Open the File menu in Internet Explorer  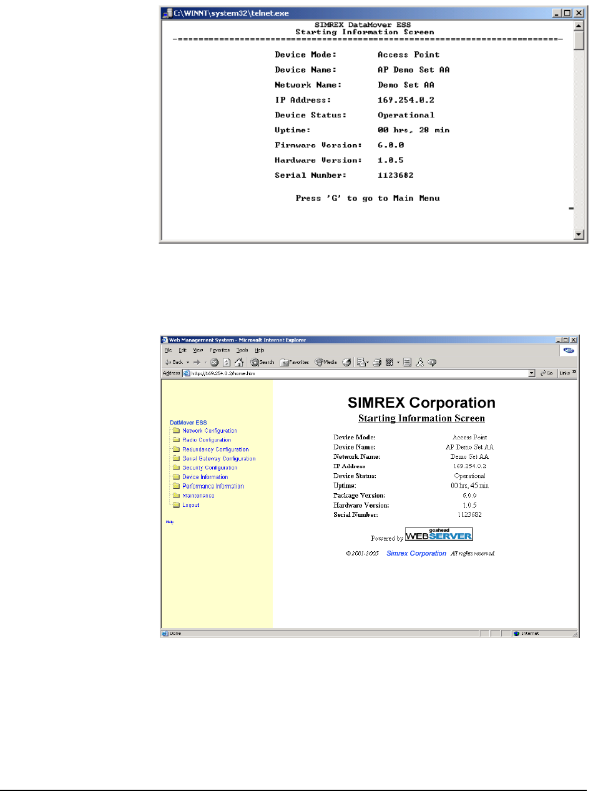click(x=169, y=351)
